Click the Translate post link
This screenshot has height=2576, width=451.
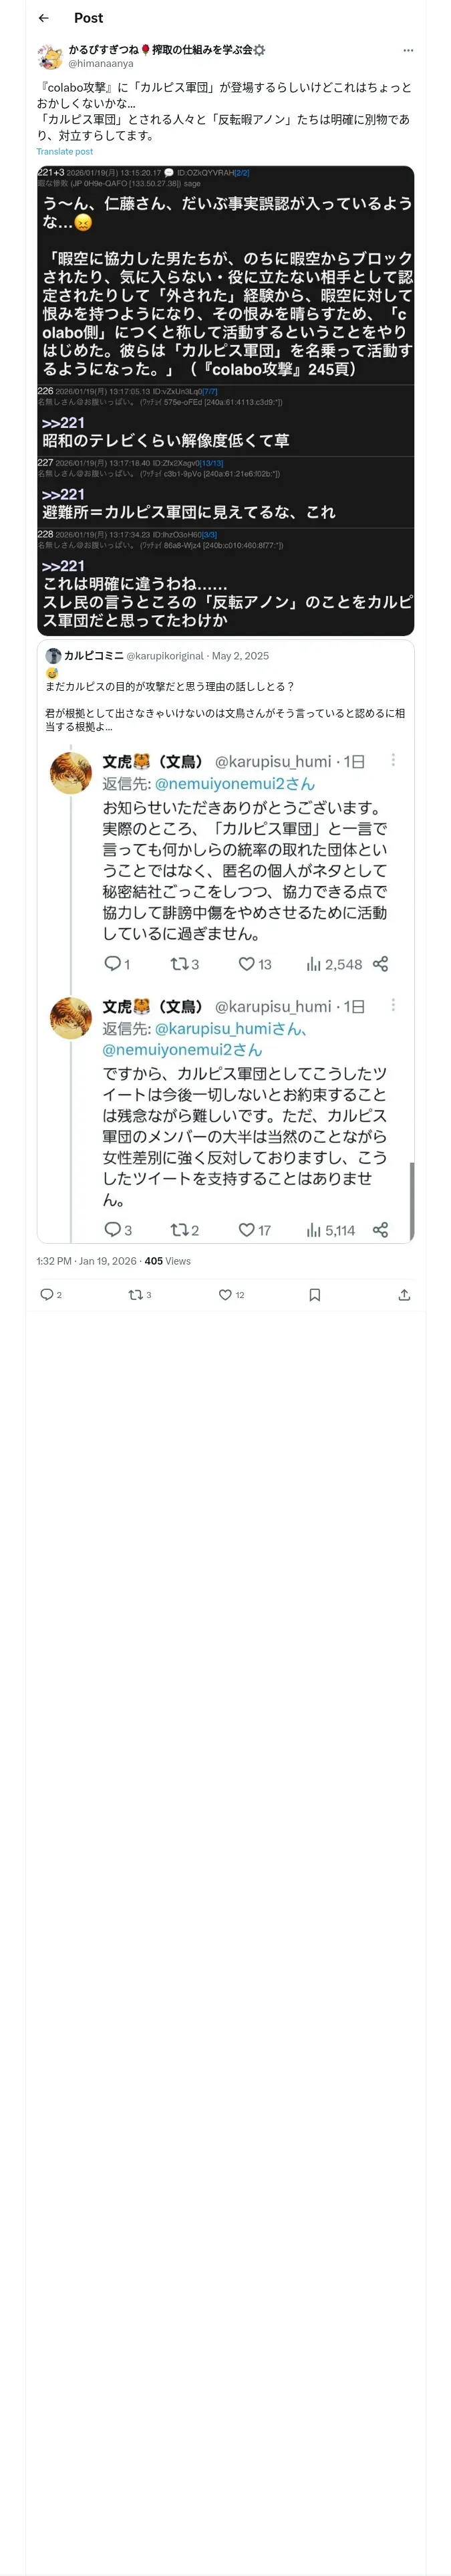(x=64, y=152)
